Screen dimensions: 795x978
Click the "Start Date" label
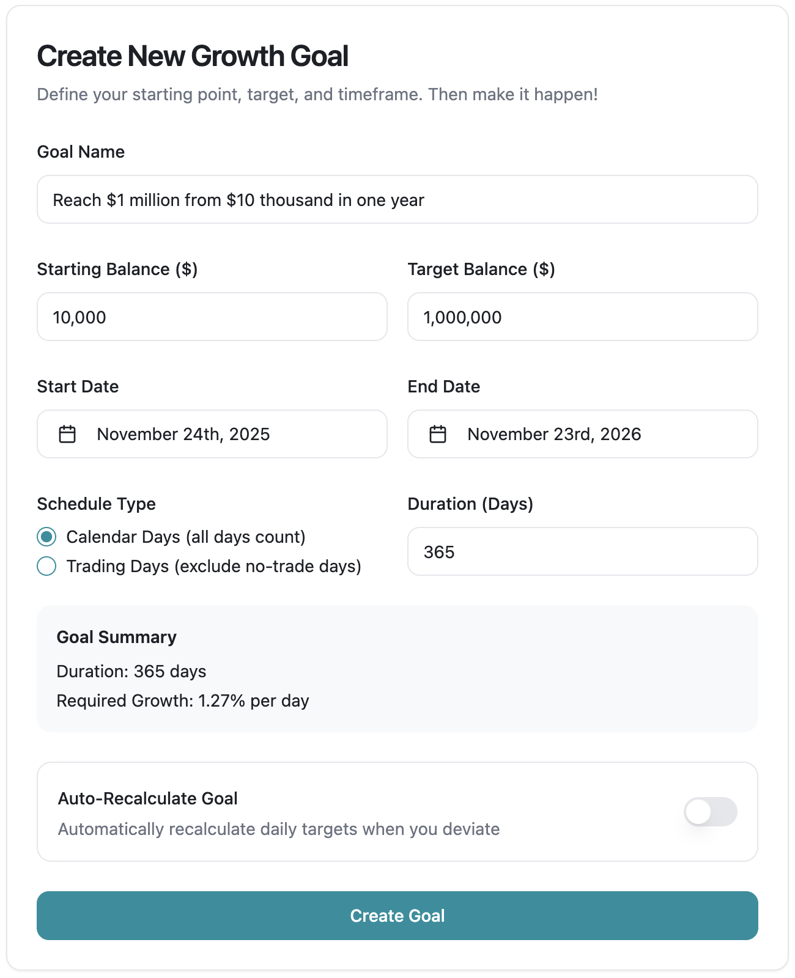[x=78, y=387]
